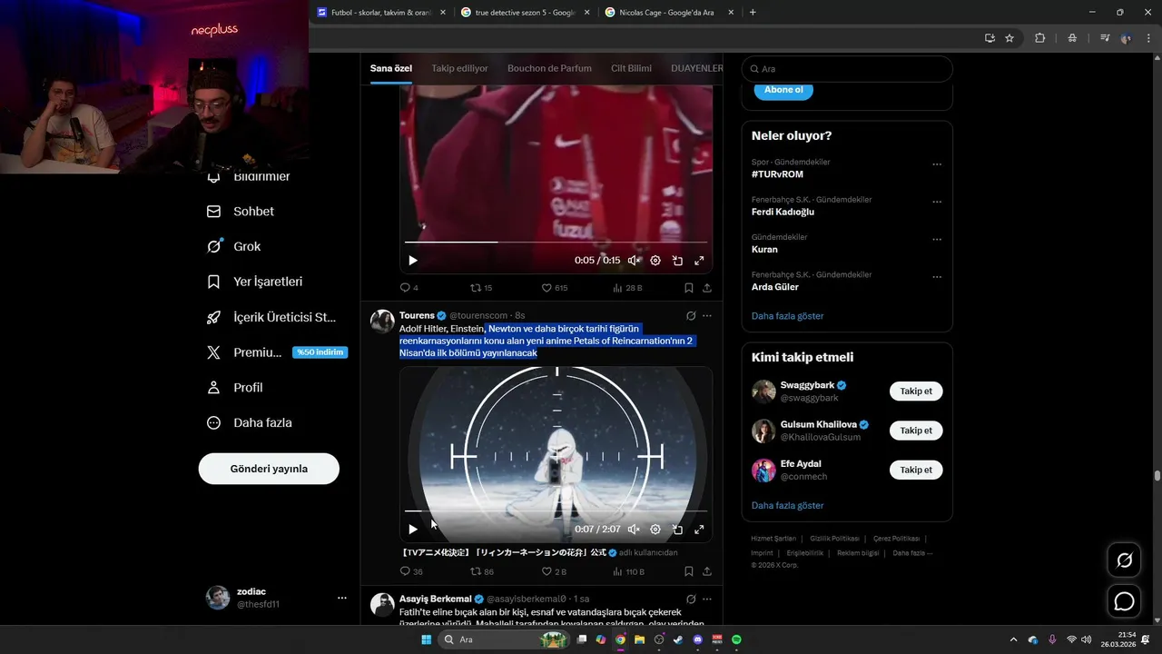Open options for #TURvROM trend
Screen dimensions: 1162x654
(937, 165)
